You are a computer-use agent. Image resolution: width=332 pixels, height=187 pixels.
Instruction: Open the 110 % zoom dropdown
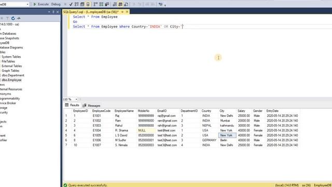[76, 99]
